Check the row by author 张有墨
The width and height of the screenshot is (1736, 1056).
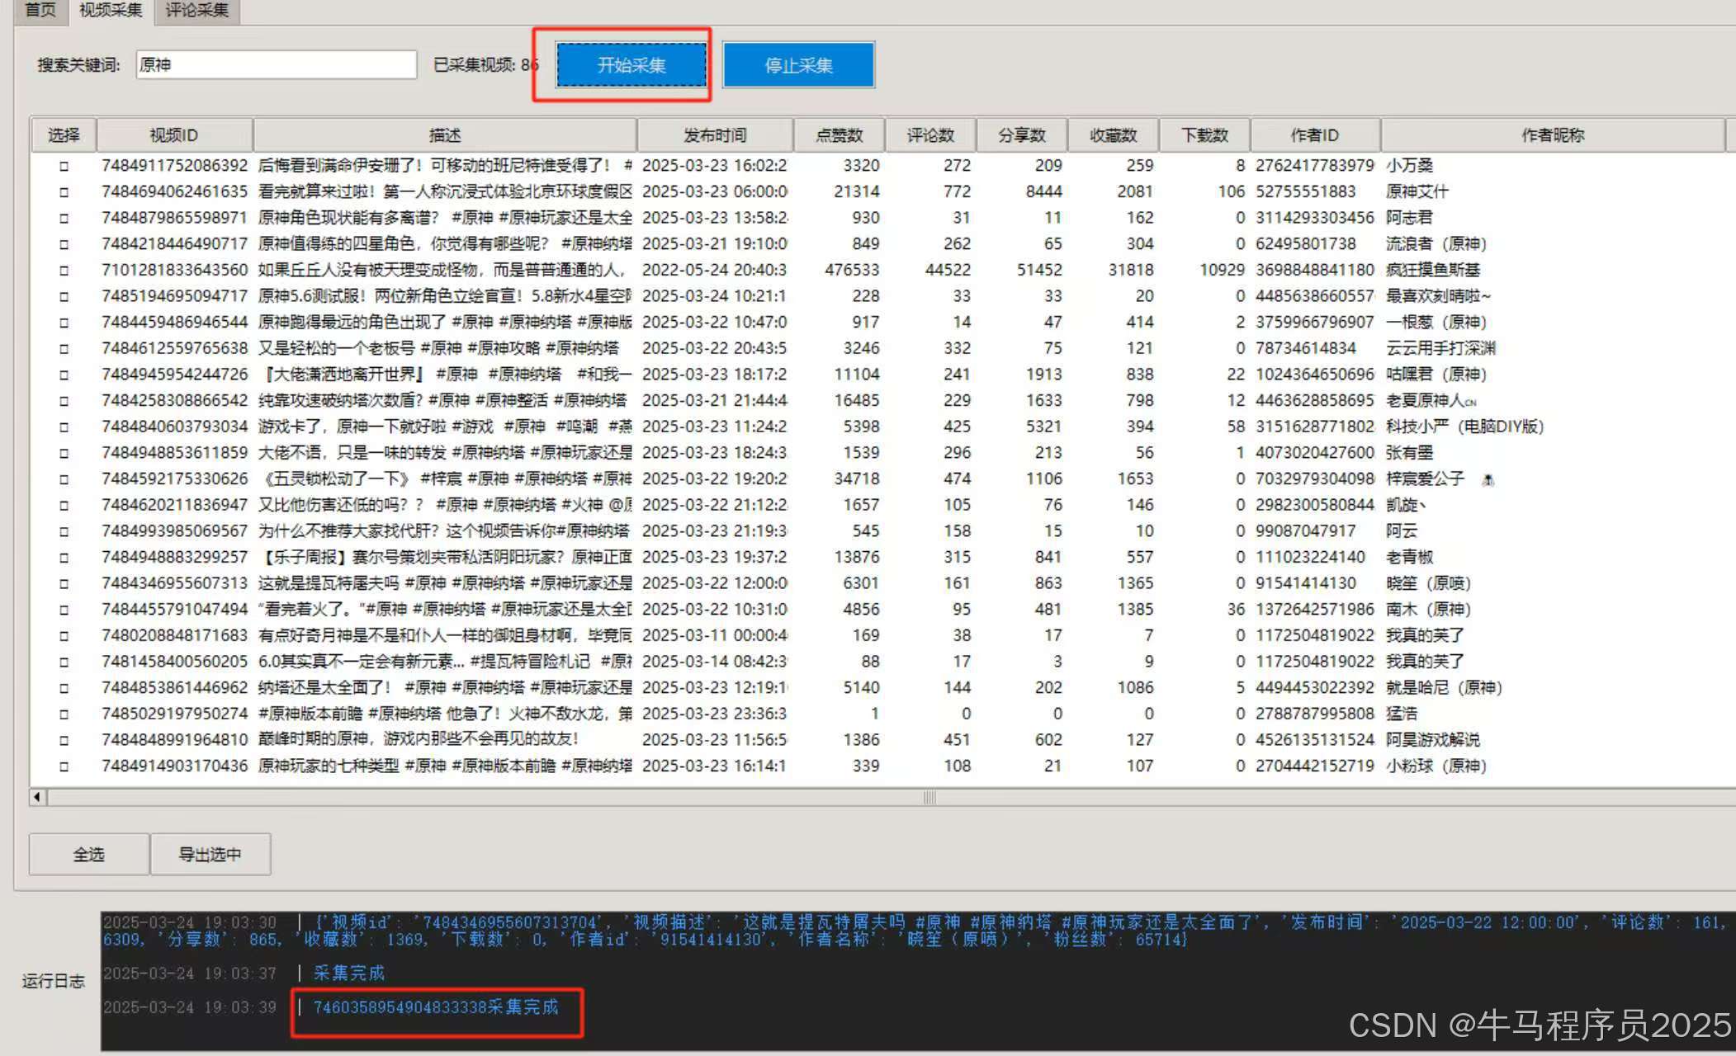[64, 453]
